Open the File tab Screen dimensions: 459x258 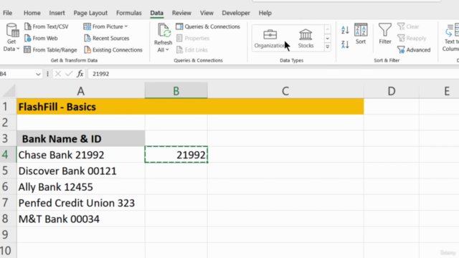(x=8, y=13)
